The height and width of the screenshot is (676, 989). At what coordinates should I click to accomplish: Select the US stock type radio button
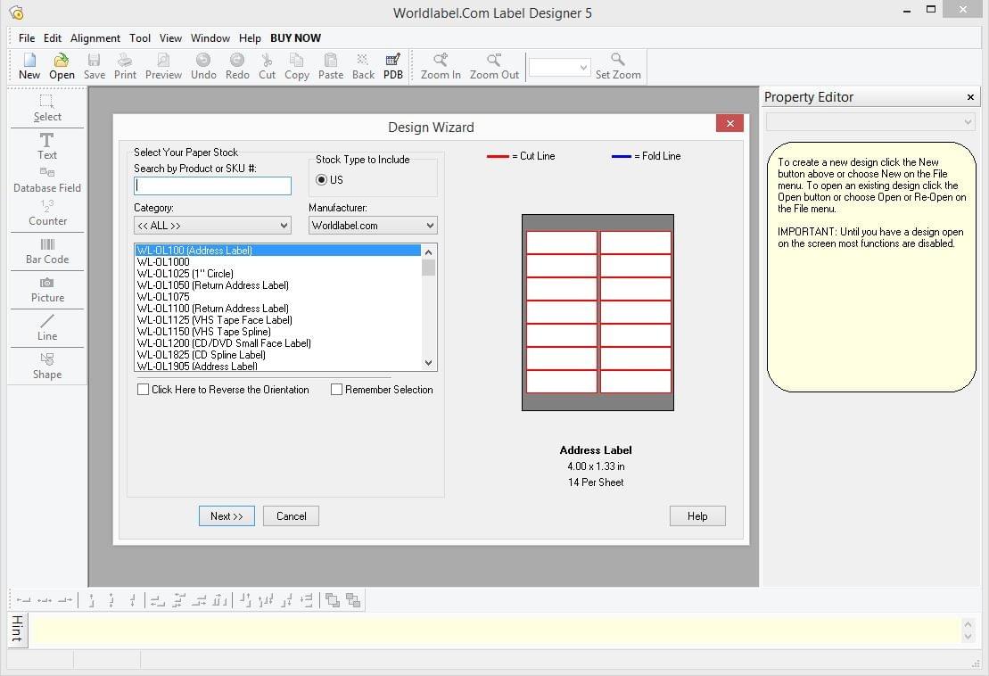[x=321, y=179]
